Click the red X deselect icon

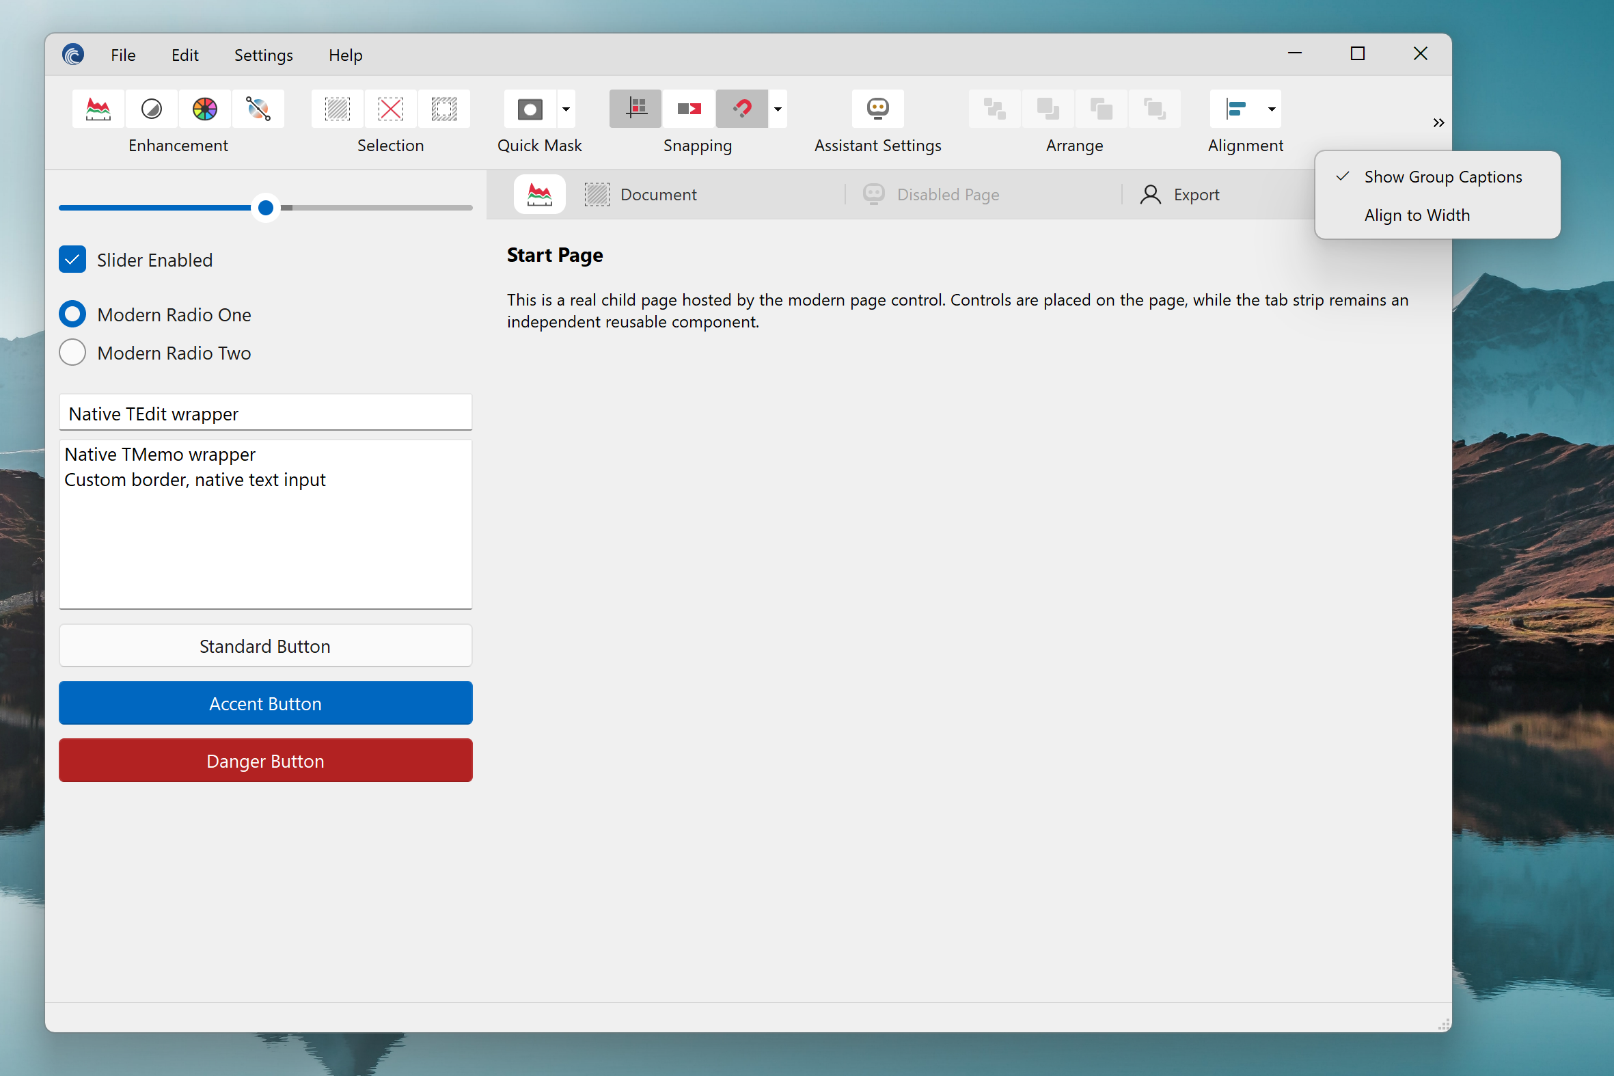[x=391, y=109]
